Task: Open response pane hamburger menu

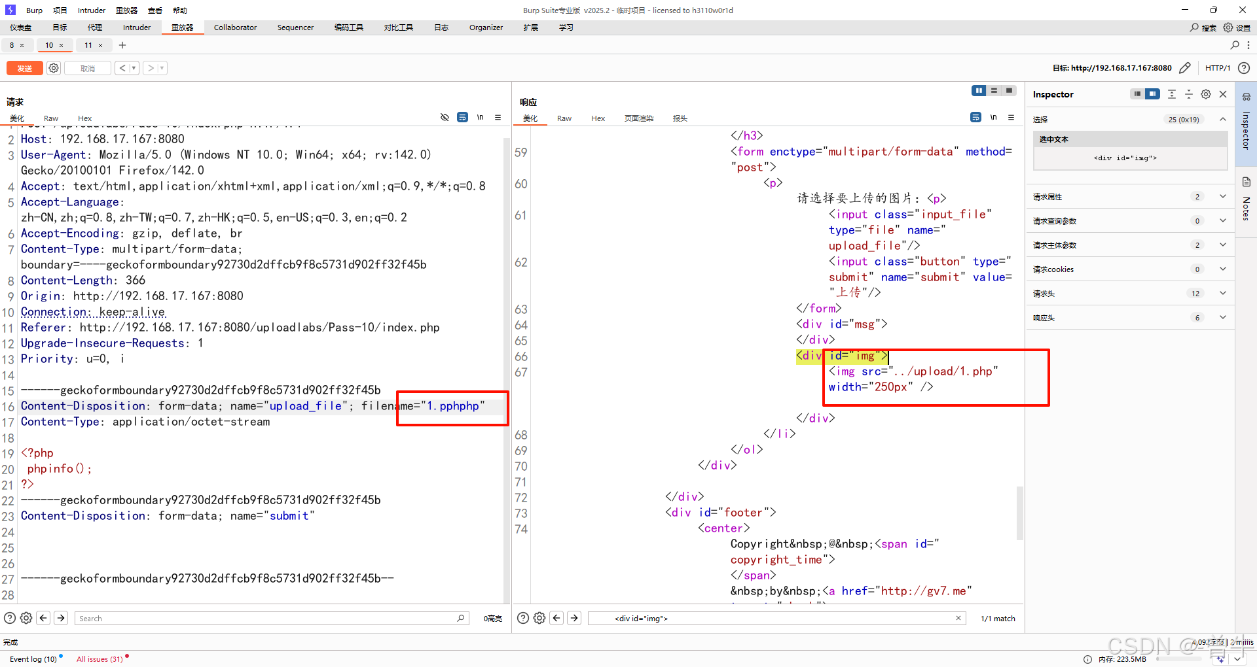Action: 1011,117
